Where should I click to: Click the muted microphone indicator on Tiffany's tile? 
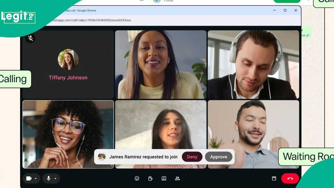click(30, 38)
